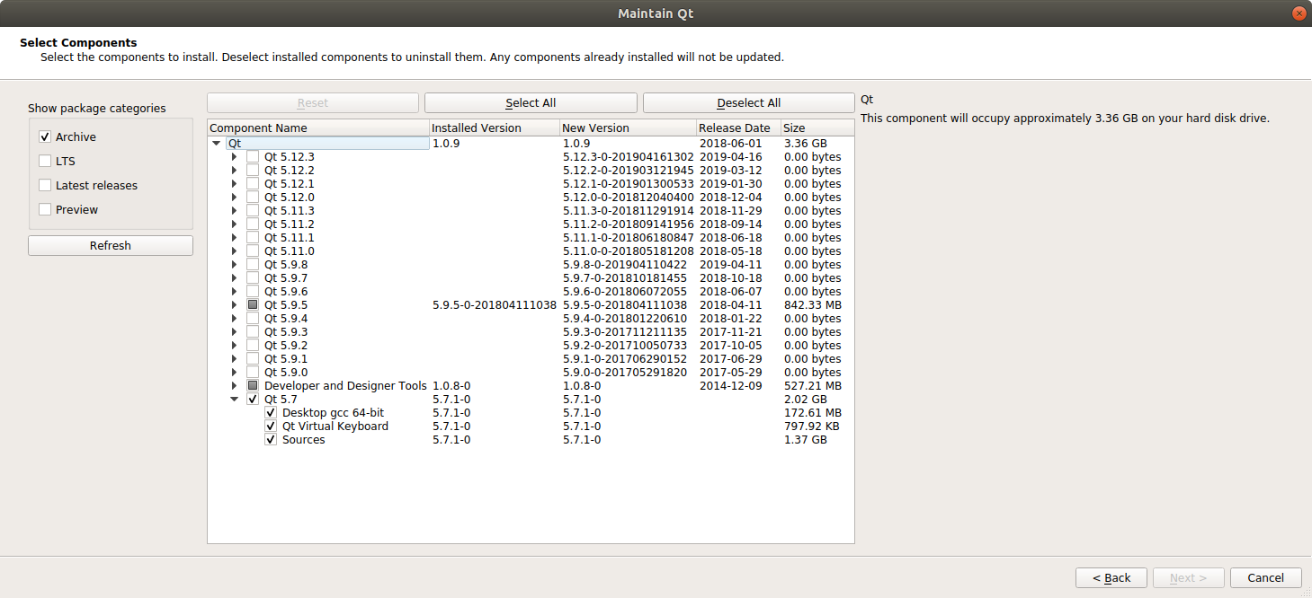This screenshot has height=598, width=1312.
Task: Click the 842.33 MB size value
Action: tap(813, 305)
